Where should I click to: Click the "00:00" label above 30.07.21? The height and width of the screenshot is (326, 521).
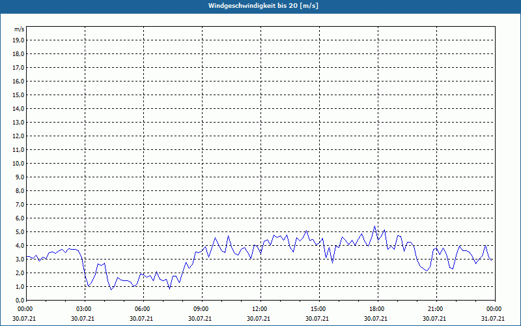24,309
